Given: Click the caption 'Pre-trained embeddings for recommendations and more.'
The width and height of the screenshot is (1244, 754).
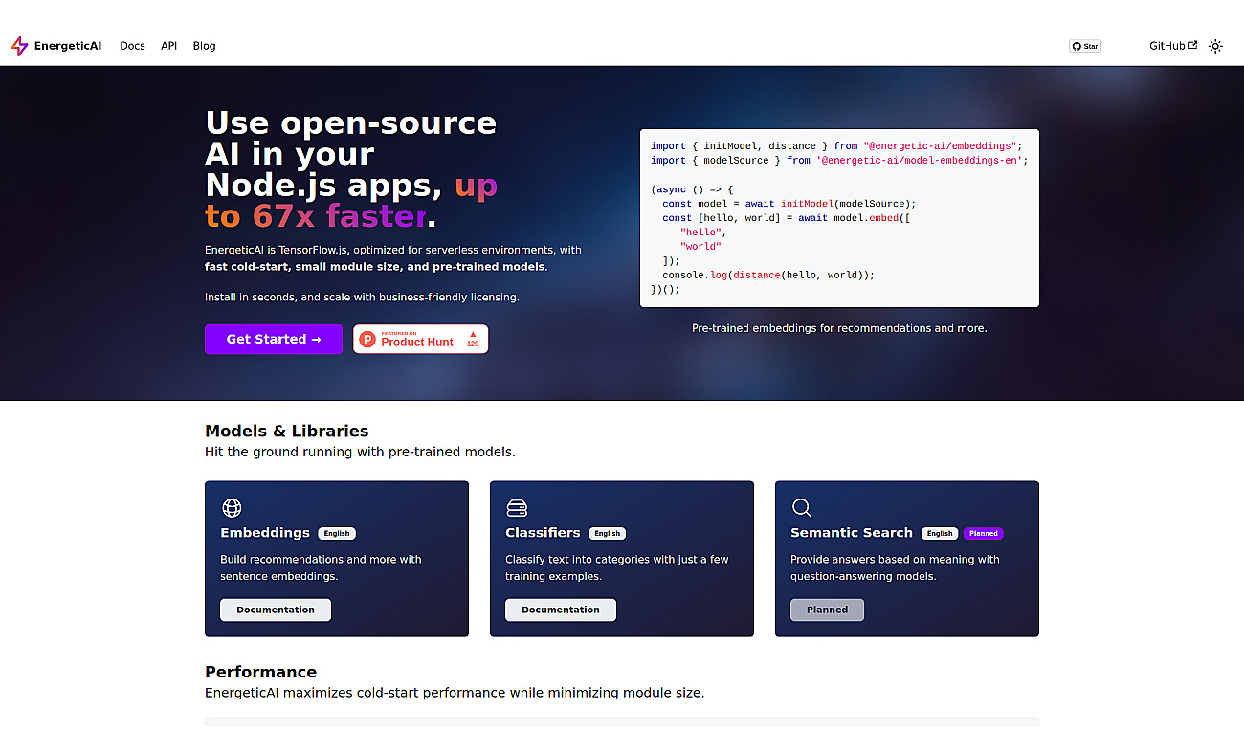Looking at the screenshot, I should click(839, 328).
